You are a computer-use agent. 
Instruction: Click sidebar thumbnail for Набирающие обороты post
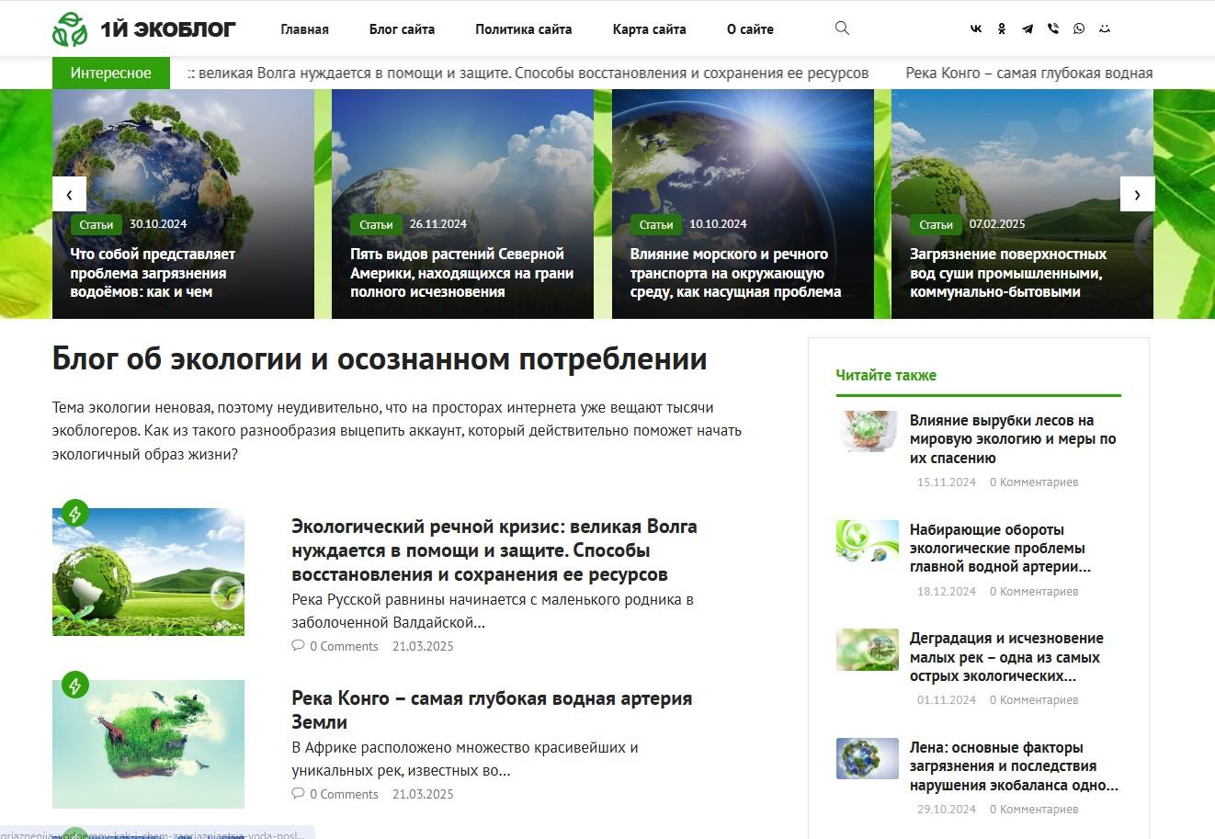pyautogui.click(x=867, y=540)
